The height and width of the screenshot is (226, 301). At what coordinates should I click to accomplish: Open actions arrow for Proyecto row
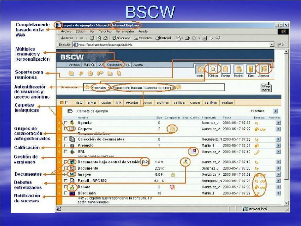[x=278, y=145]
